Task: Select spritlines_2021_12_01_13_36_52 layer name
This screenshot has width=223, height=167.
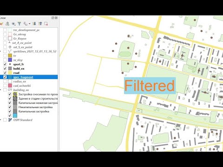Action: pyautogui.click(x=35, y=51)
